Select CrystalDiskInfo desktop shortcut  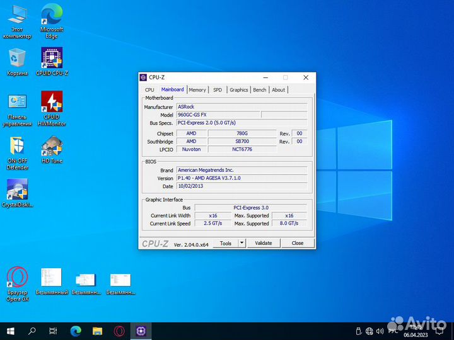pyautogui.click(x=17, y=193)
